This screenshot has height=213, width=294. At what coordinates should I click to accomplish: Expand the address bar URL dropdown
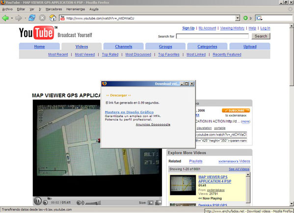point(238,18)
